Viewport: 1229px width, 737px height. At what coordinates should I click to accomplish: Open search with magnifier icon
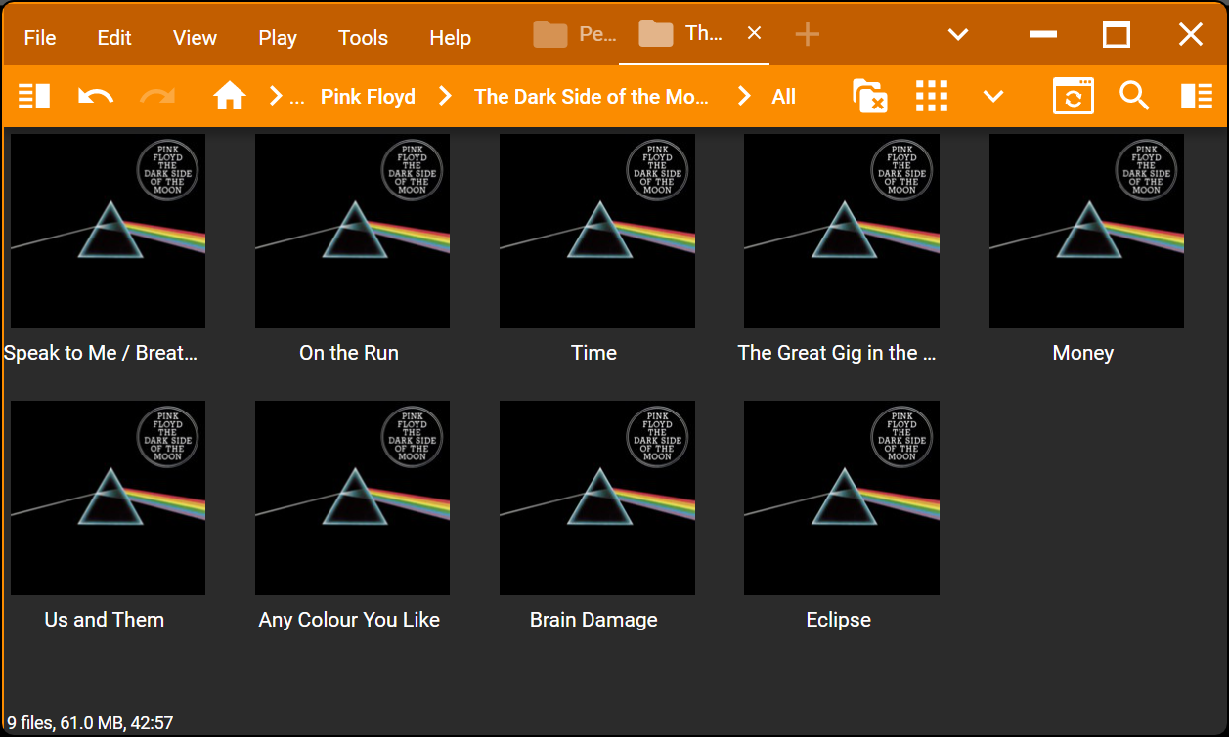1134,96
